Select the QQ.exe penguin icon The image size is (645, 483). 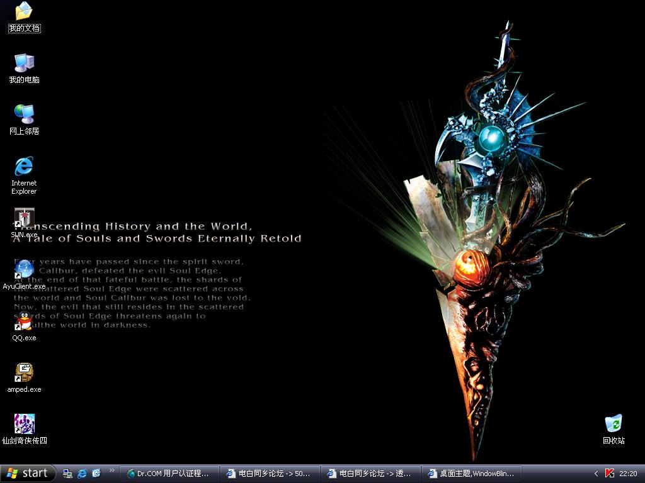[24, 321]
